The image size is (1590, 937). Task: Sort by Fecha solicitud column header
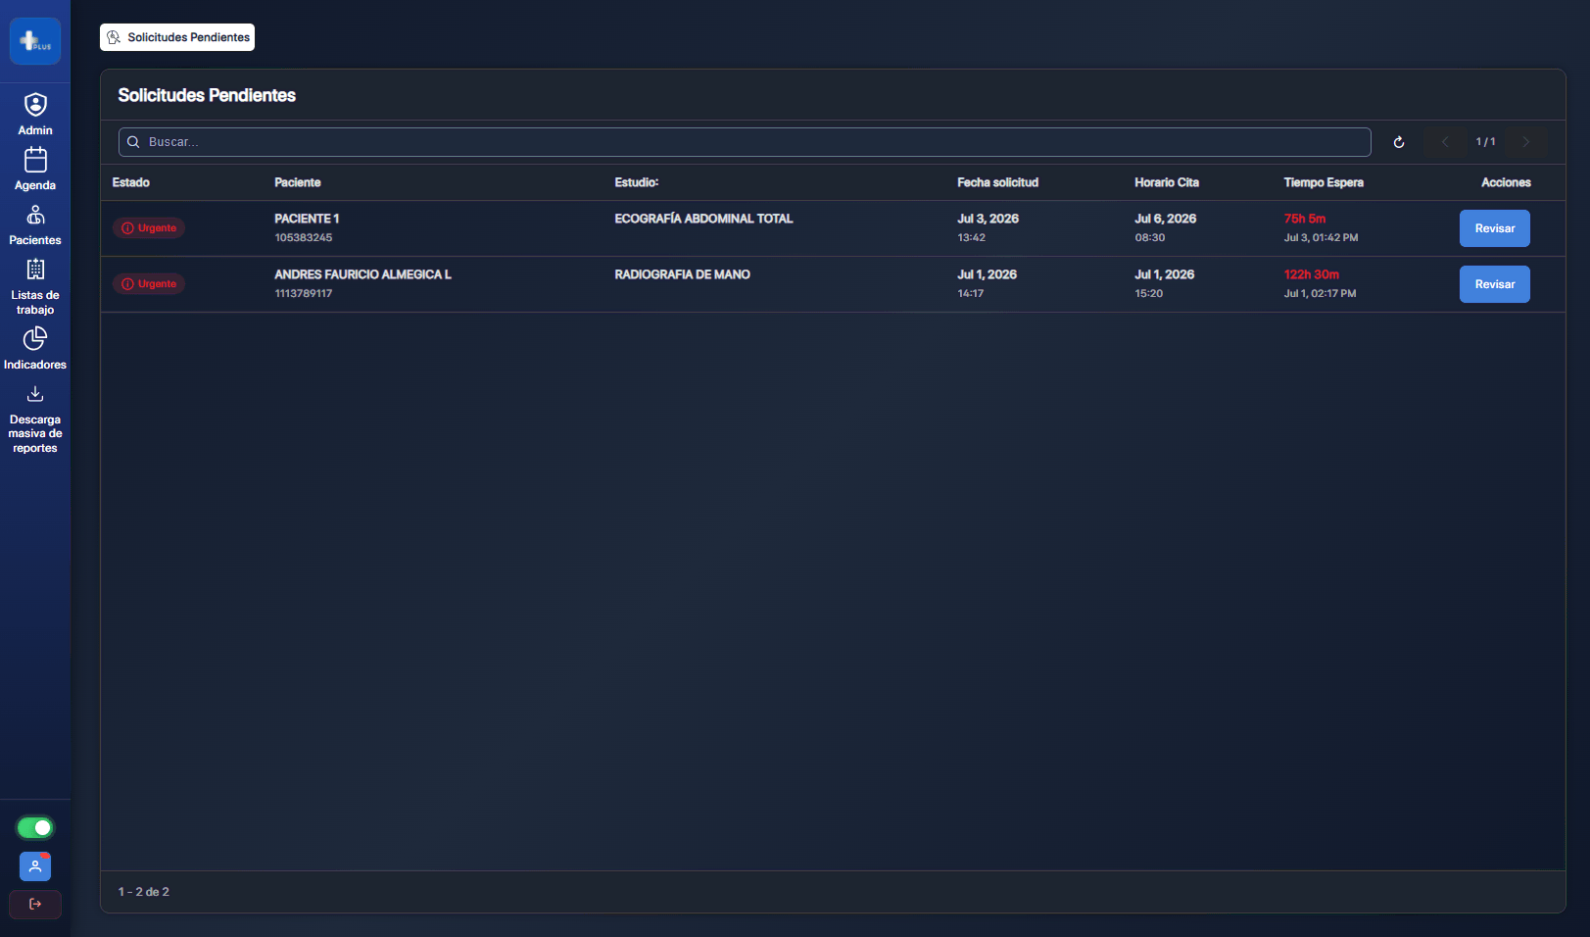point(997,182)
